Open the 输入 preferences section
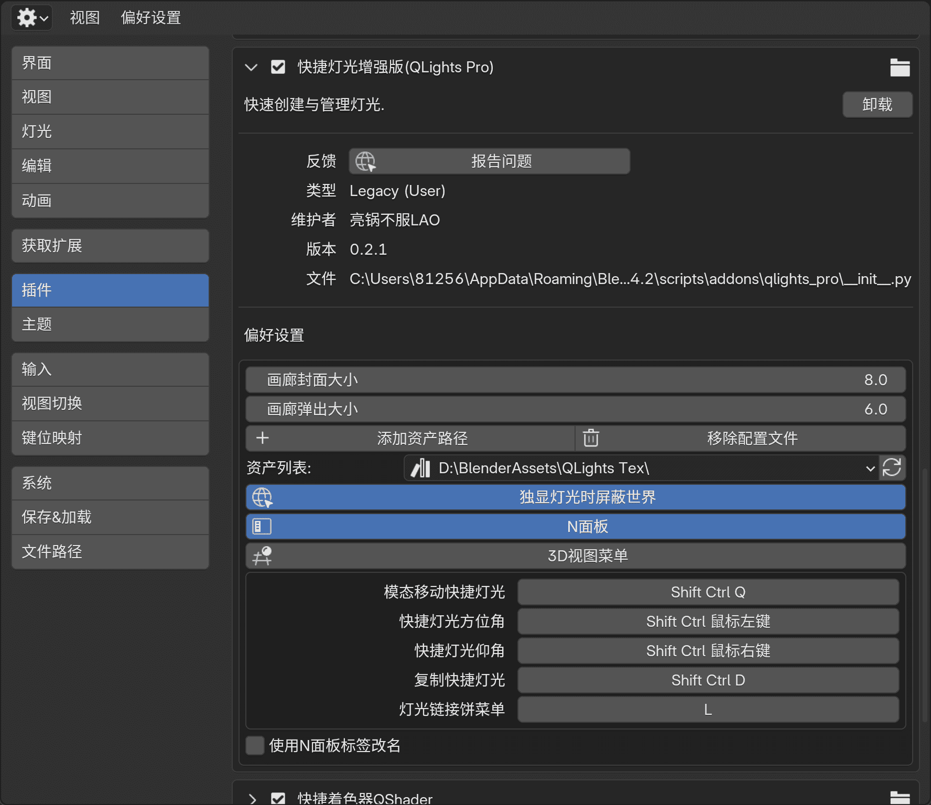This screenshot has height=805, width=931. tap(110, 369)
